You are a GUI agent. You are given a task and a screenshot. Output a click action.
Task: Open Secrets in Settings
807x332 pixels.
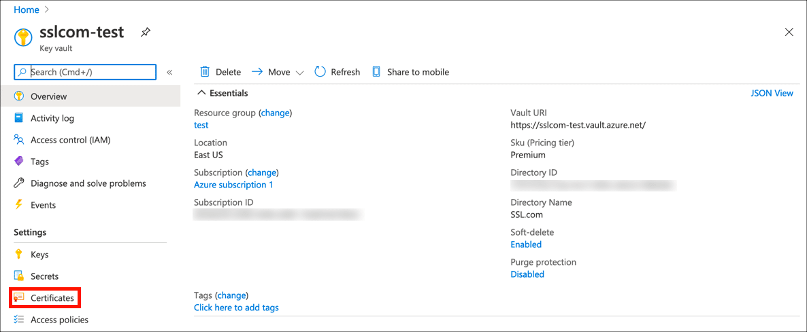click(44, 276)
